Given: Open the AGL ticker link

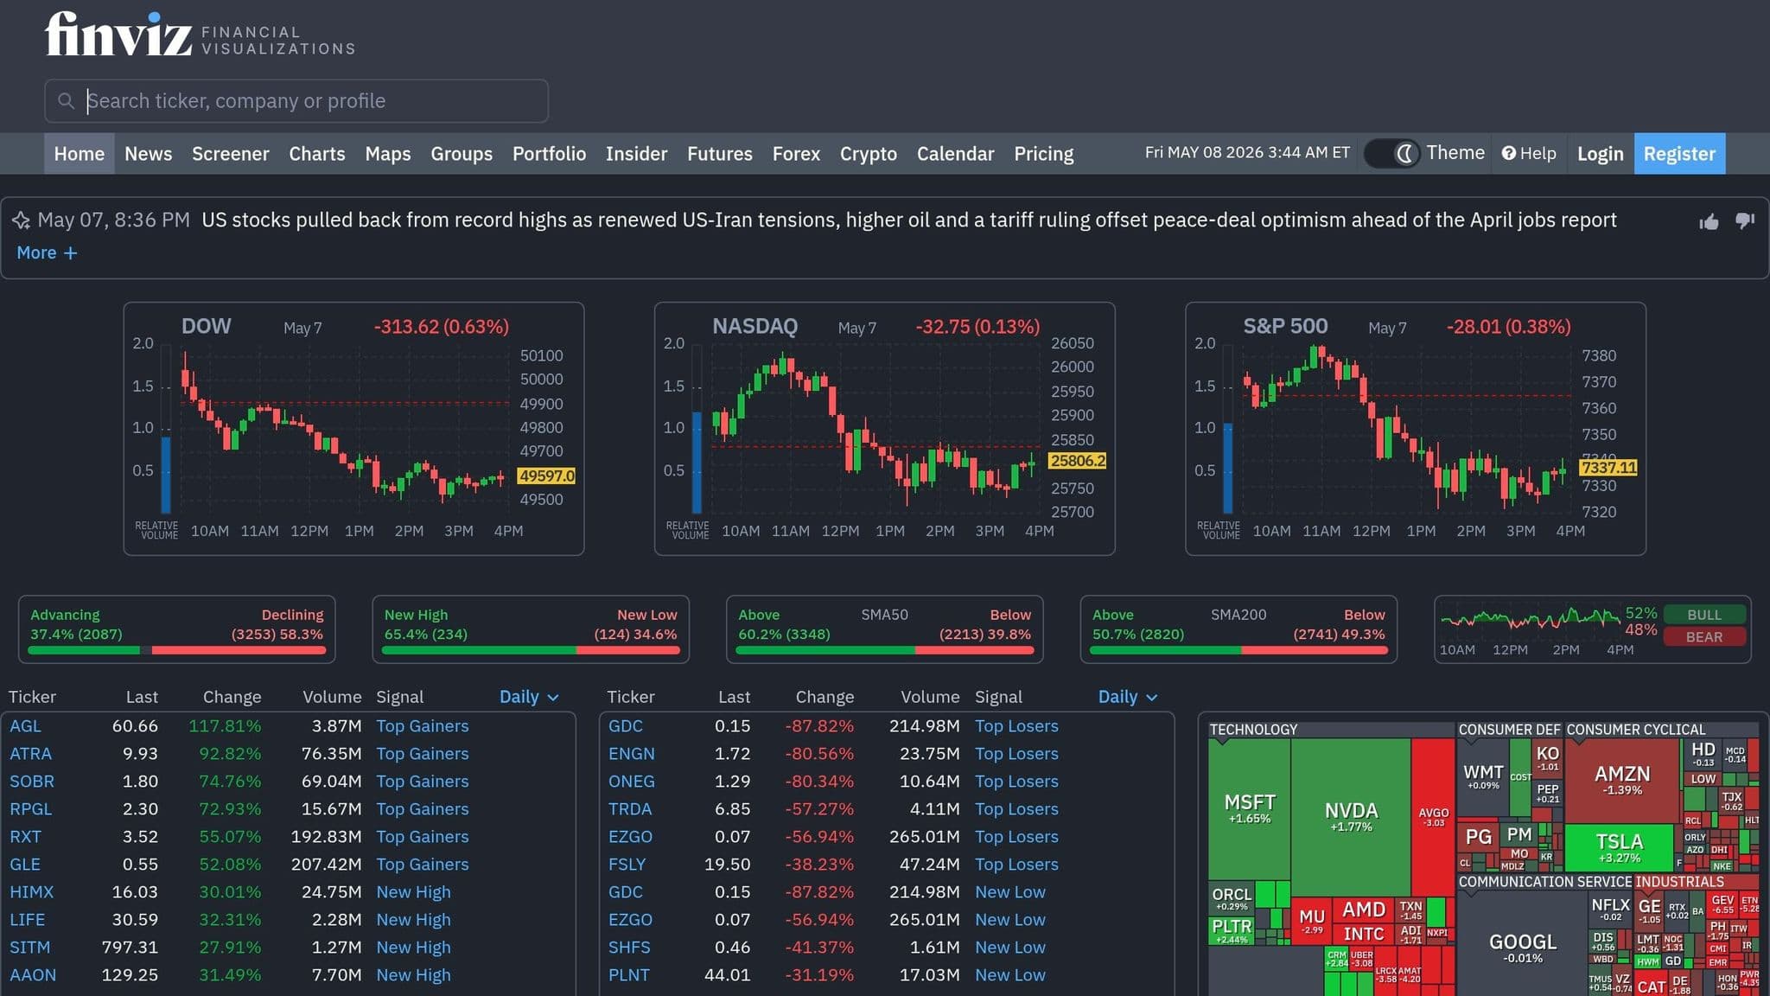Looking at the screenshot, I should tap(25, 726).
